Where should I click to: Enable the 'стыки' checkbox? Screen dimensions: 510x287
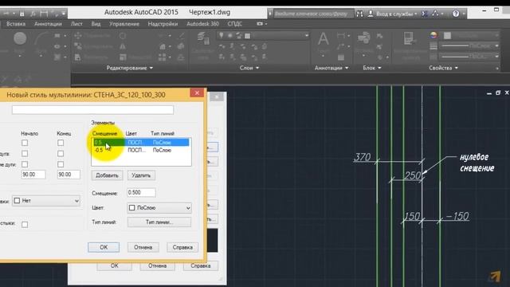(x=25, y=224)
